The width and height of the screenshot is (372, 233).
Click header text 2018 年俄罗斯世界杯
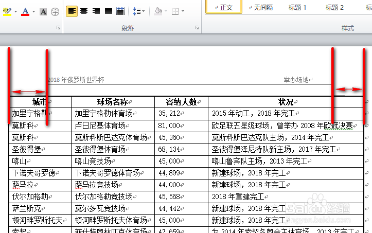point(76,80)
